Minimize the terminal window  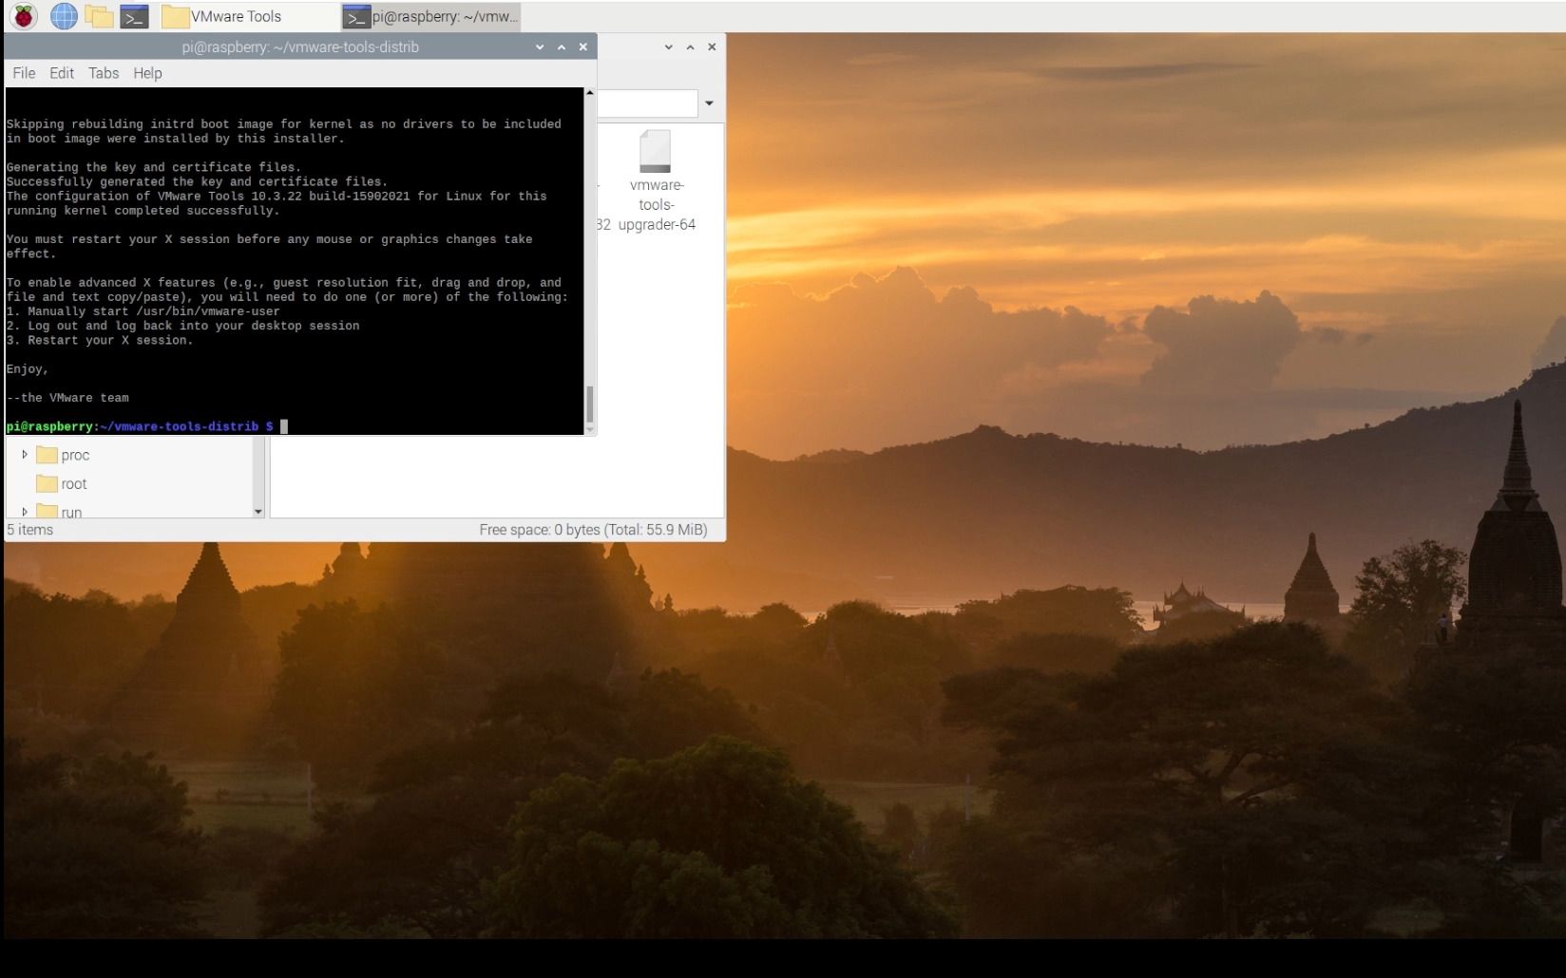pyautogui.click(x=540, y=47)
